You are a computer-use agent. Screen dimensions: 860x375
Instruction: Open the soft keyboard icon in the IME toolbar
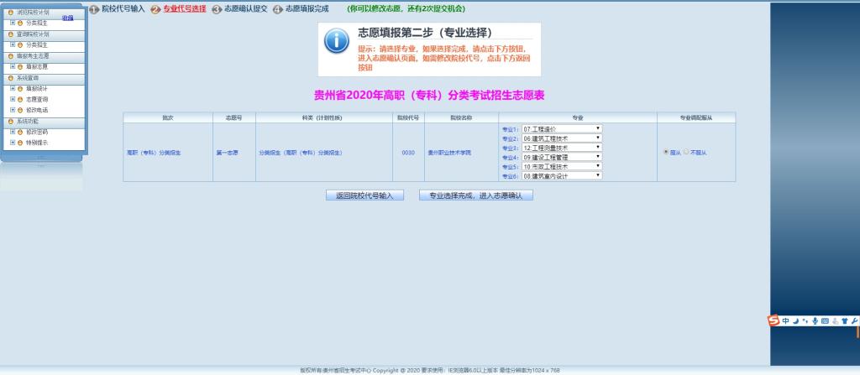825,320
